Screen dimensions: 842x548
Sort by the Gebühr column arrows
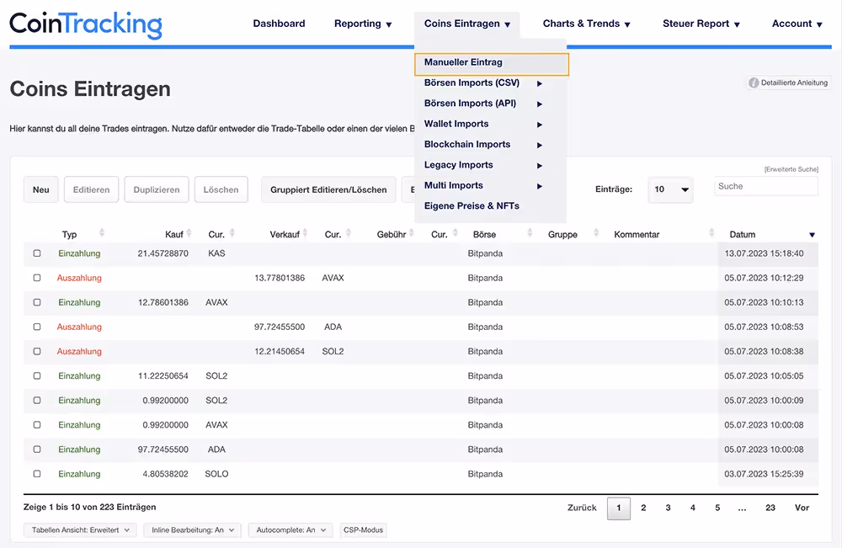412,233
